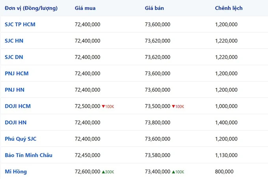The image size is (268, 179).
Task: Select PNJ HCM sell price 73,600,000
Action: pos(158,73)
